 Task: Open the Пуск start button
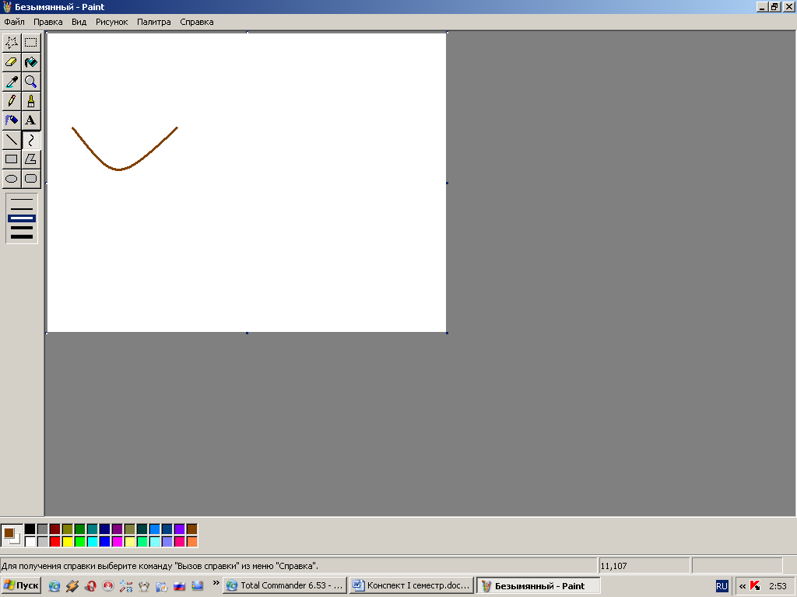pos(21,586)
